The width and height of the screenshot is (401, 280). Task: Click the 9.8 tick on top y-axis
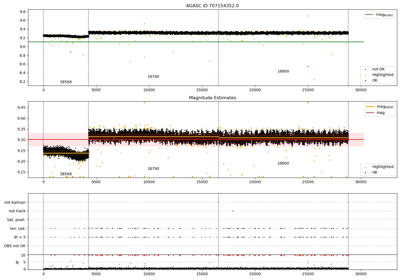click(x=23, y=12)
